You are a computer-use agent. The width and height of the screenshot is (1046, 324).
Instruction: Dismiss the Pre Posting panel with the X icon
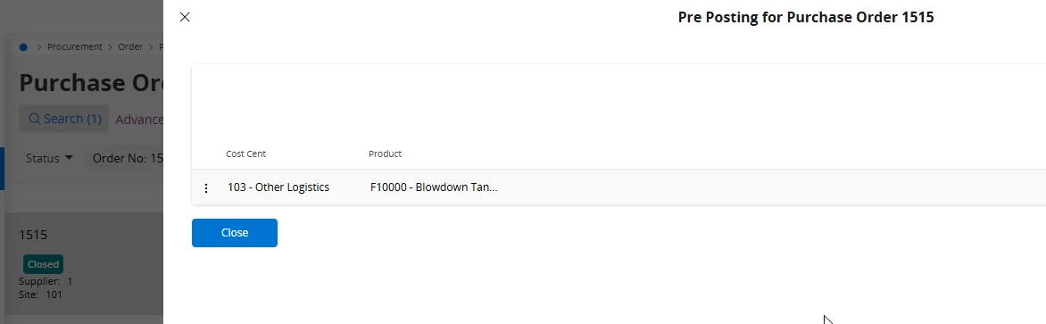click(x=185, y=17)
